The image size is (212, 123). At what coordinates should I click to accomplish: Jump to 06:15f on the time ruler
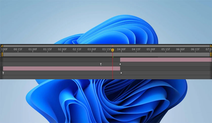tap(195, 49)
